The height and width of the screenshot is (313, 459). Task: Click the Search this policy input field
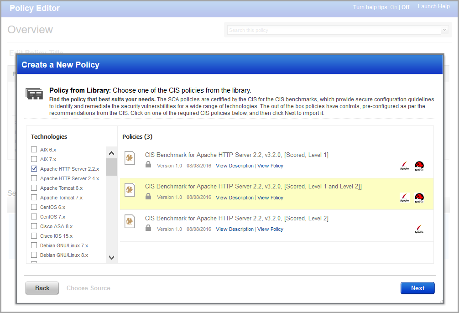334,30
